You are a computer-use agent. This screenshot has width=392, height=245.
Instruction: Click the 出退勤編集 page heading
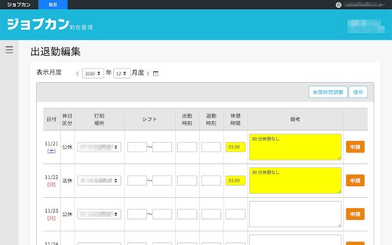56,51
